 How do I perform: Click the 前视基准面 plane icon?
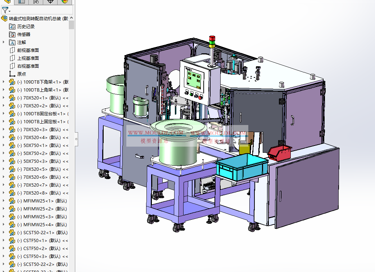click(12, 50)
